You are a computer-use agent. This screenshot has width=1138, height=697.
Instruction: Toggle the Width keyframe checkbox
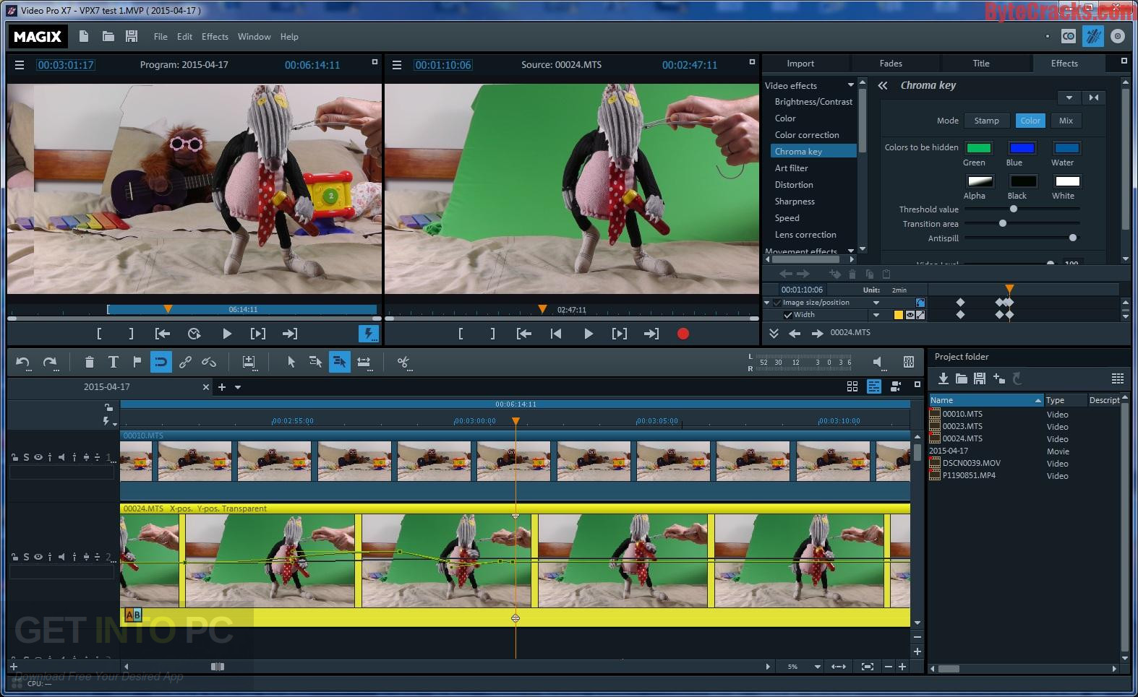click(x=787, y=315)
